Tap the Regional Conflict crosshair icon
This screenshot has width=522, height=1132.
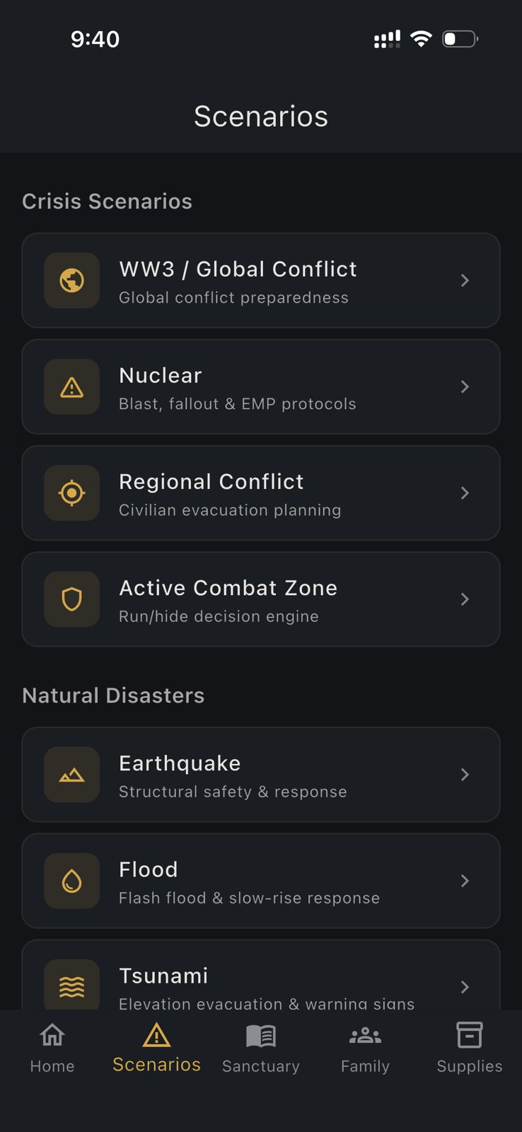71,493
